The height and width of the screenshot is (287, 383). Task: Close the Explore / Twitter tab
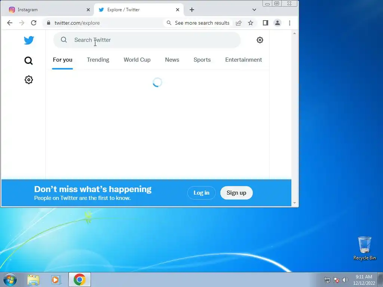pos(178,10)
